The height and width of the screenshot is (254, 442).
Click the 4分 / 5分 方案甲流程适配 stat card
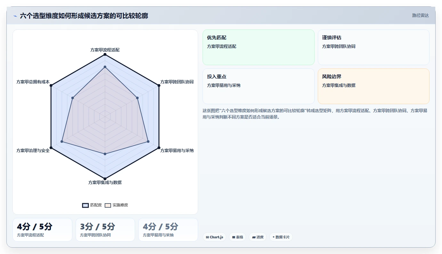[x=42, y=230]
